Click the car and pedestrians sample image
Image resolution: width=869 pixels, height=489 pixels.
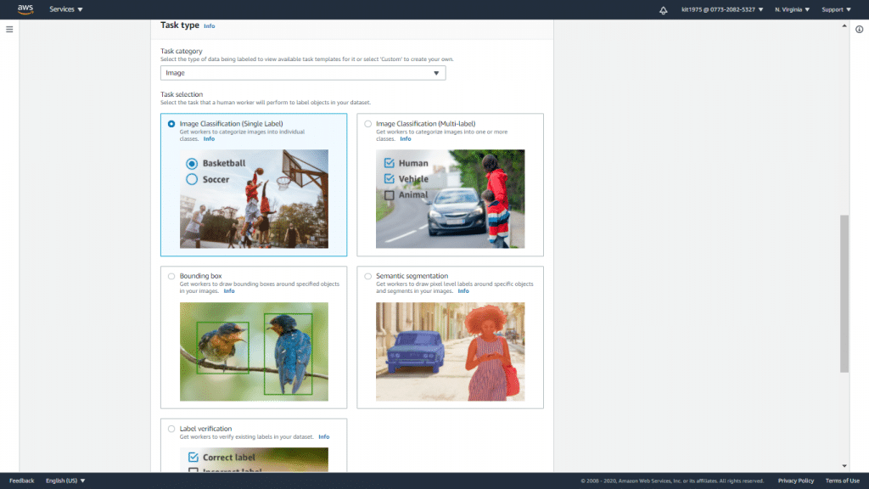(x=450, y=199)
